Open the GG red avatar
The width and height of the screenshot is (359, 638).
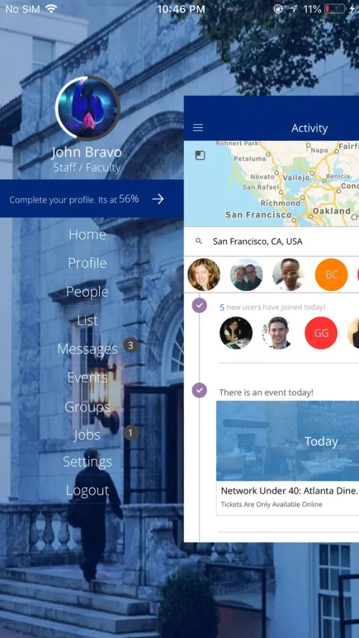(321, 333)
